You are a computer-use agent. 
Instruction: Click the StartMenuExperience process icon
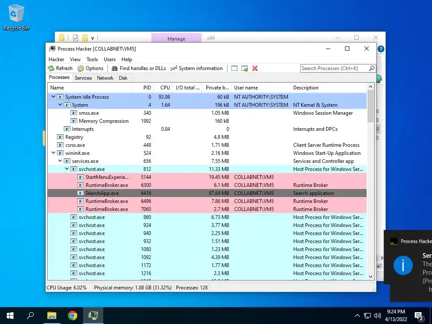pos(81,177)
